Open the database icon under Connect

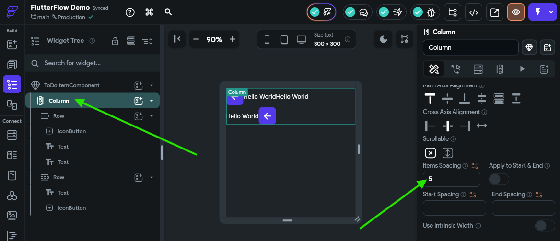click(12, 135)
